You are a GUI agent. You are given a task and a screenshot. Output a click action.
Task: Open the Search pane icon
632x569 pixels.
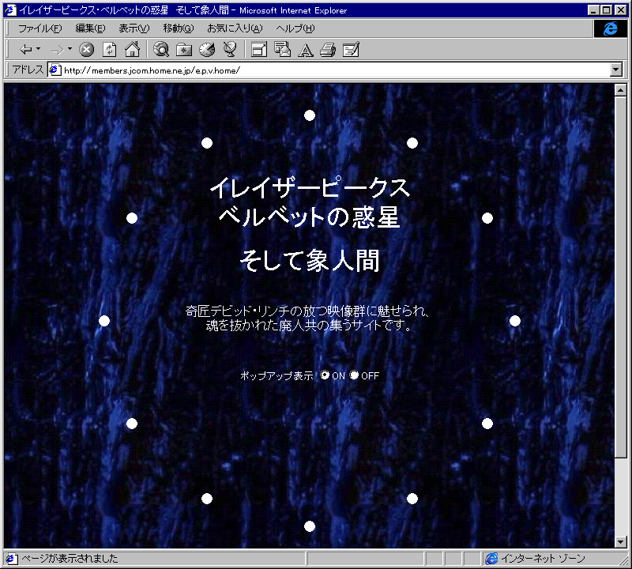(161, 50)
